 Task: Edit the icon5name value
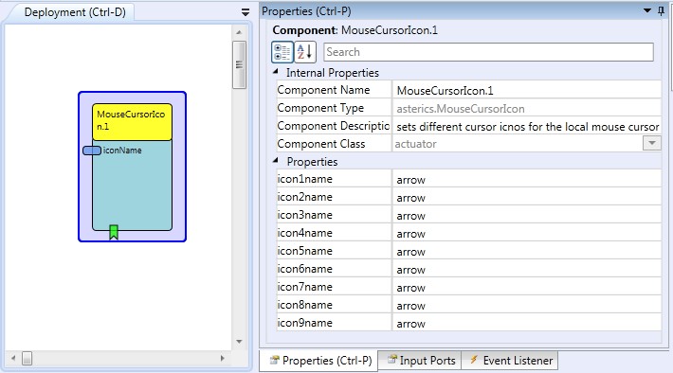pos(526,252)
